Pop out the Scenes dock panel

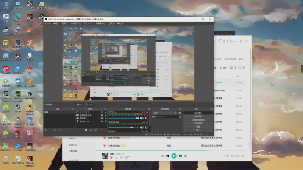pyautogui.click(x=73, y=109)
